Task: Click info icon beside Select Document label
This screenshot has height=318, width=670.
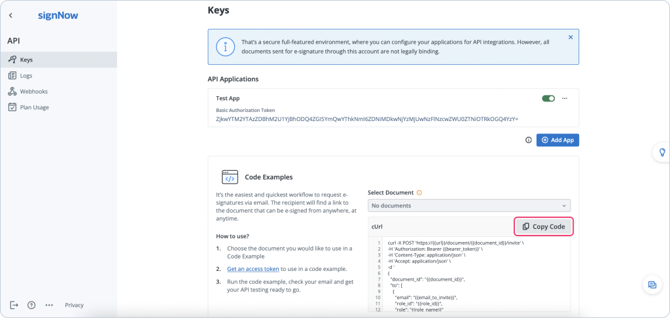Action: [x=419, y=193]
